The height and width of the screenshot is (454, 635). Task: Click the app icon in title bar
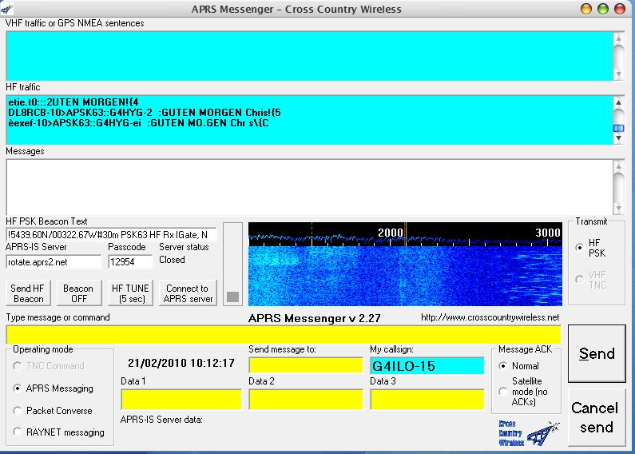[x=7, y=9]
